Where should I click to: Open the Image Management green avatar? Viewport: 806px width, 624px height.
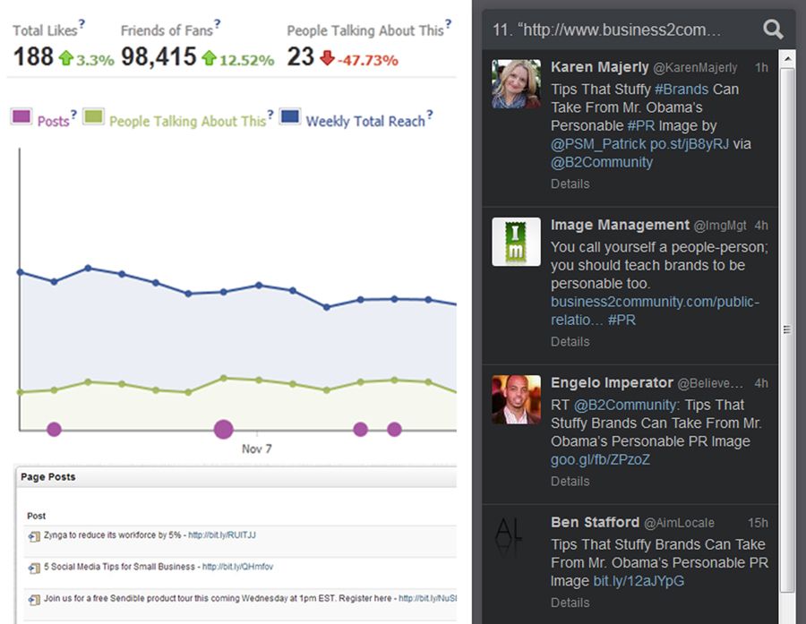click(x=516, y=242)
